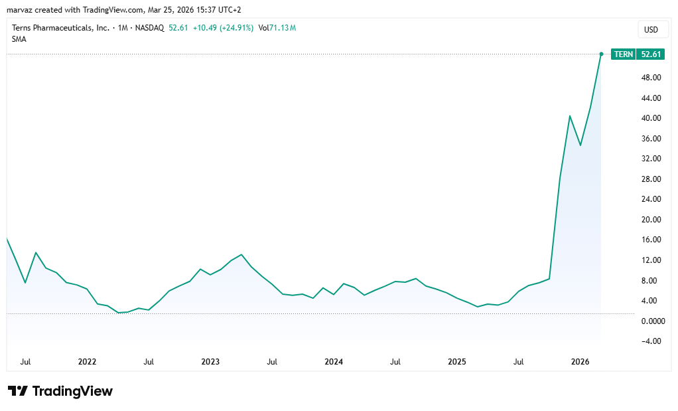Click the 52.61 price in header

coord(178,28)
